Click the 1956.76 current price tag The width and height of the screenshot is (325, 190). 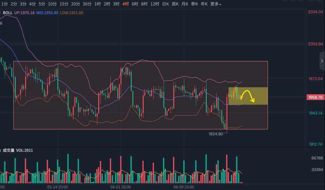coord(315,97)
